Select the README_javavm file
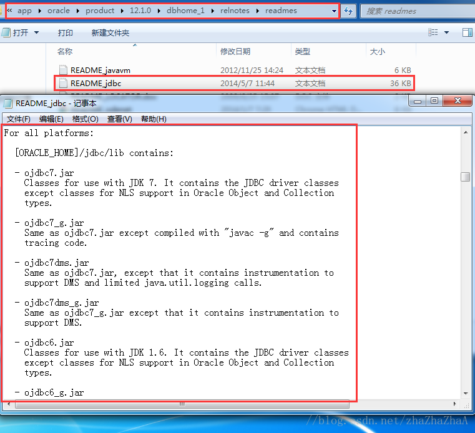Screen dimensions: 475x433 (x=100, y=71)
